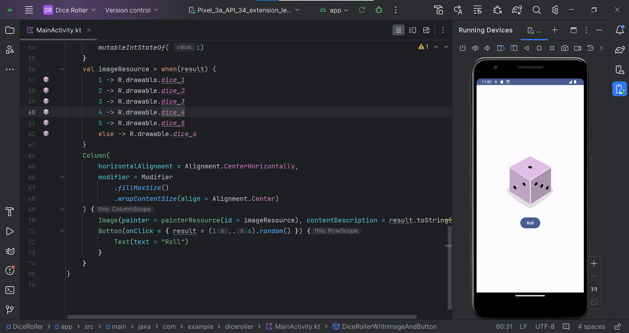Screen dimensions: 629x333
Task: Collapse code fold at line 56
Action: click(62, 69)
